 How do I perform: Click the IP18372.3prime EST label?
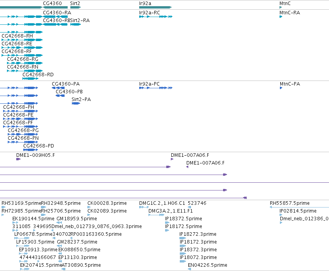coord(198,250)
